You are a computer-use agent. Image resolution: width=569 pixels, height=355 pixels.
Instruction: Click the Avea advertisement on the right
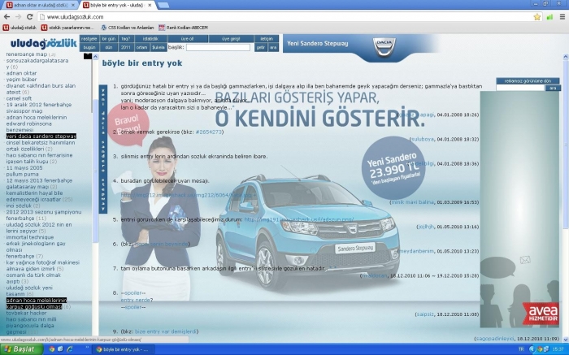click(x=519, y=210)
